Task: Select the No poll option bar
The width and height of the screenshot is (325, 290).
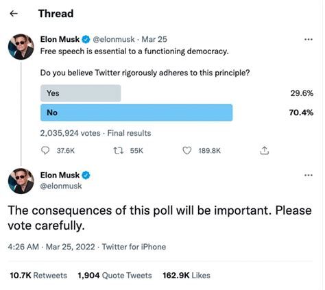Action: tap(136, 112)
